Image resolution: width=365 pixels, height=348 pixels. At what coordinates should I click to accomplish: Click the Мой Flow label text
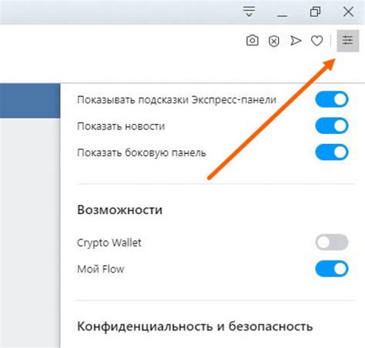[x=101, y=269]
